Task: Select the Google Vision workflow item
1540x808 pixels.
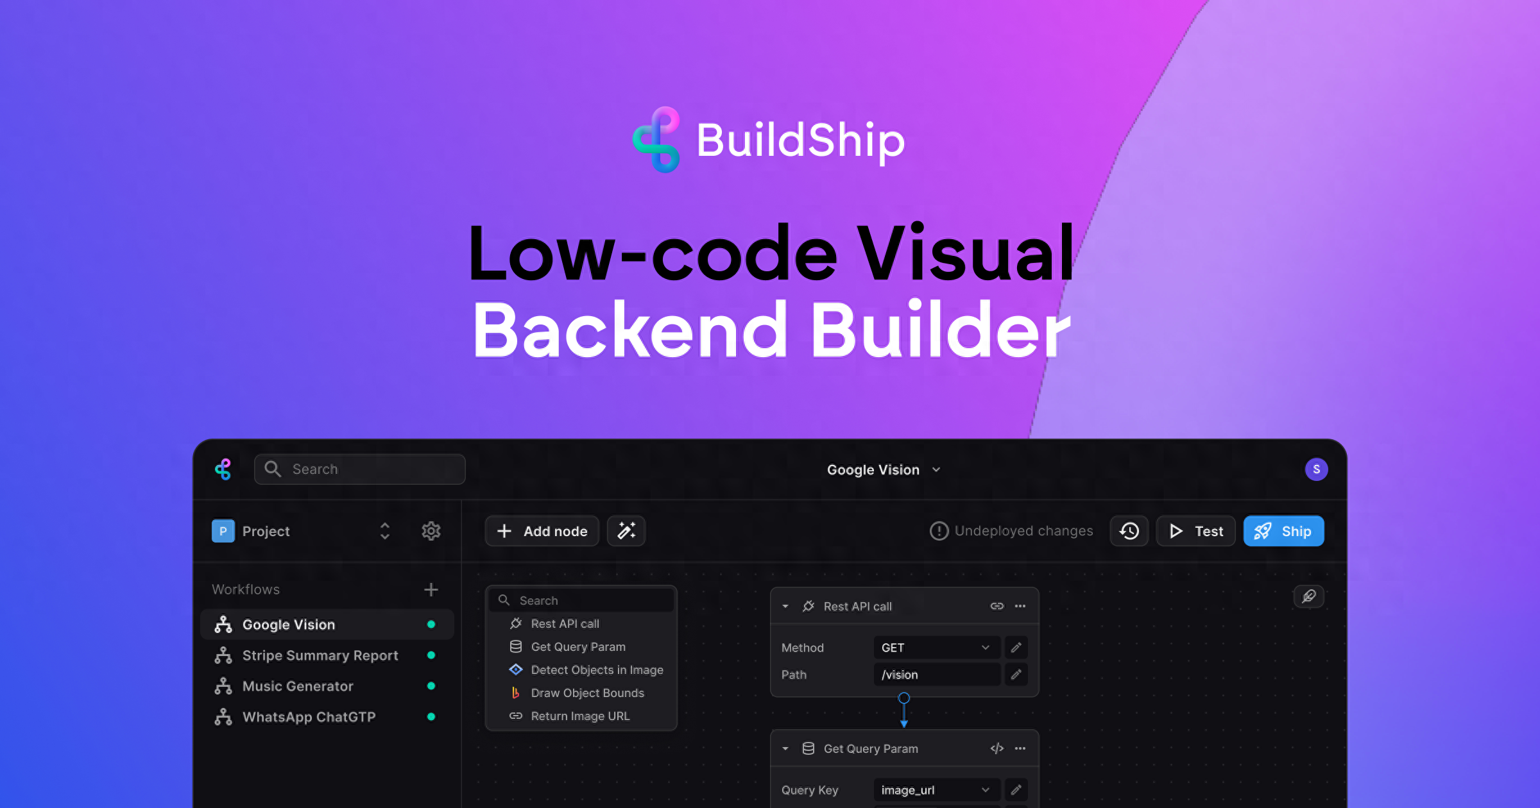Action: pos(288,625)
